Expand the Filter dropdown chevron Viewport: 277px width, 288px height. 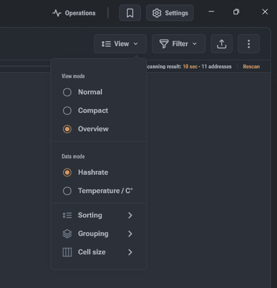click(x=195, y=44)
